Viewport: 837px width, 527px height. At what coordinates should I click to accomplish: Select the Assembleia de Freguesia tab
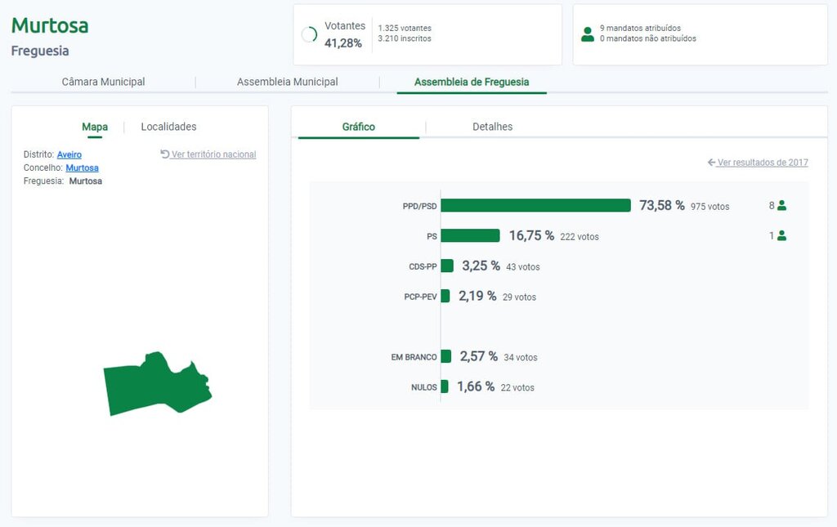pyautogui.click(x=471, y=82)
